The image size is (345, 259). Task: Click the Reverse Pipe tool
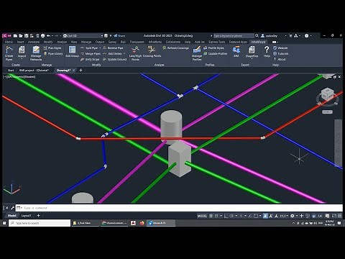pyautogui.click(x=113, y=48)
